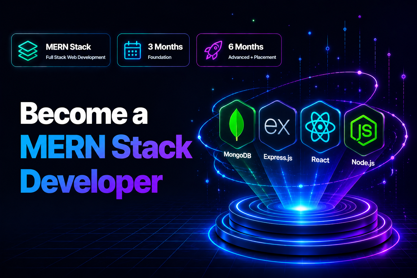417x278 pixels.
Task: Select the 'MERN Stack' card title
Action: (x=68, y=47)
